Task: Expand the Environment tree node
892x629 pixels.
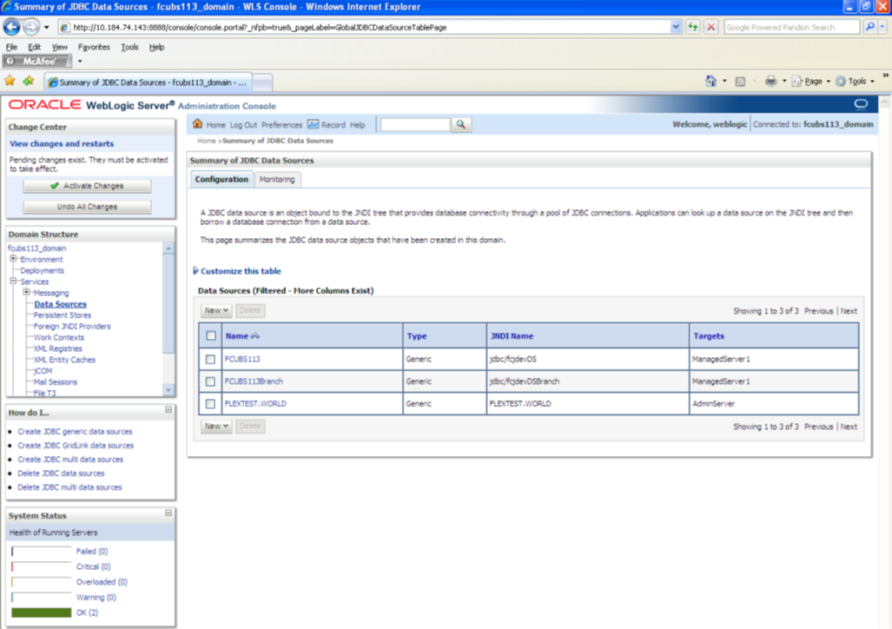Action: pyautogui.click(x=13, y=258)
